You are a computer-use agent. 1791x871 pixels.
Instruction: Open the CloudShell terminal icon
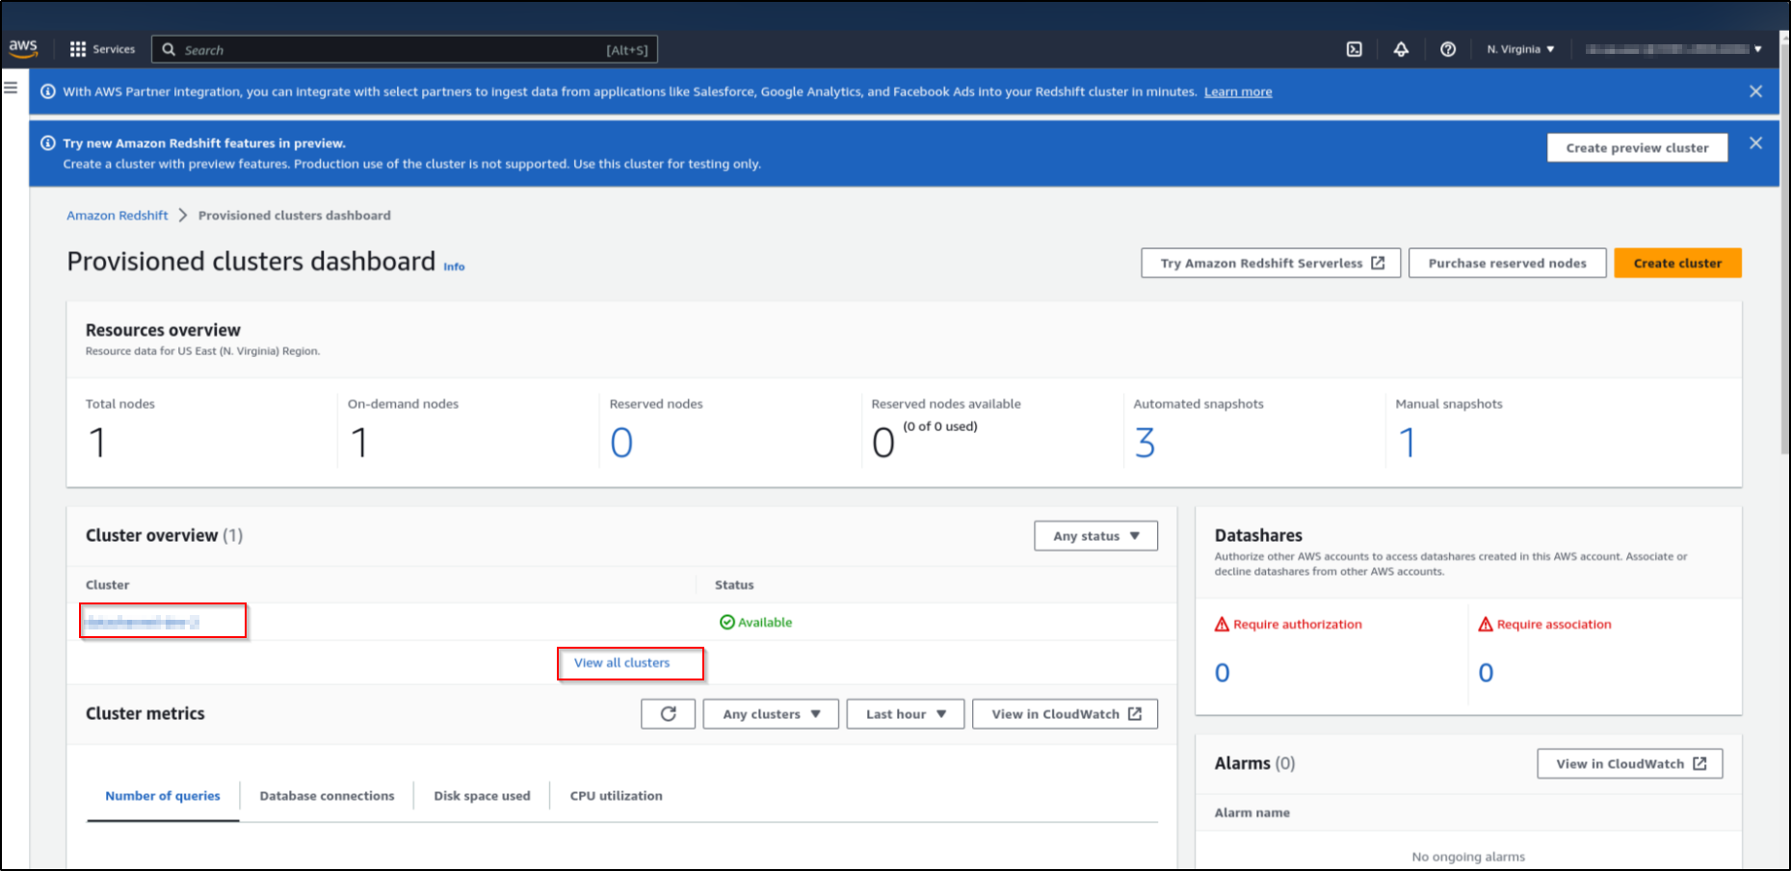point(1354,49)
